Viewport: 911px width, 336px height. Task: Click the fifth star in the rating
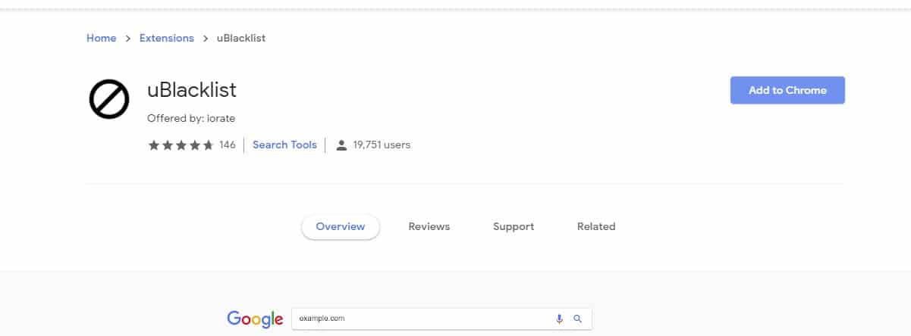(208, 145)
